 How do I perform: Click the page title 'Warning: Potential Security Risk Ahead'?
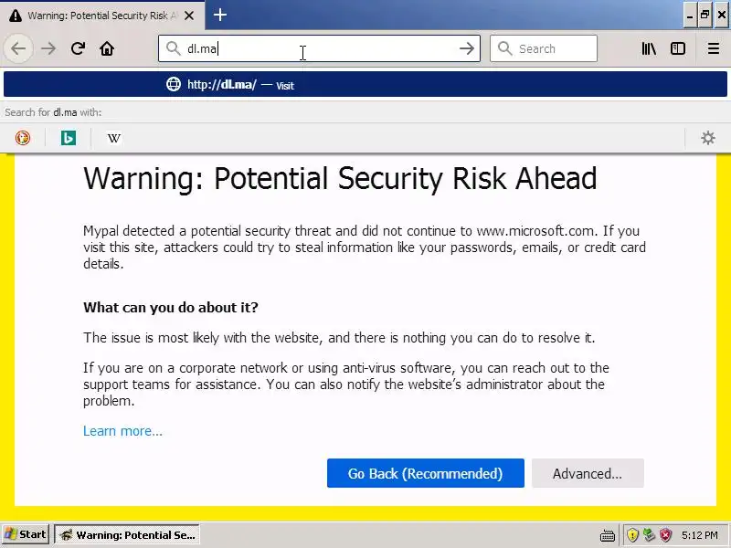pyautogui.click(x=340, y=178)
